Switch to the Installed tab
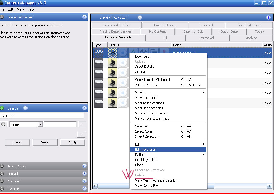Image resolution: width=274 pixels, height=194 pixels. point(207,25)
